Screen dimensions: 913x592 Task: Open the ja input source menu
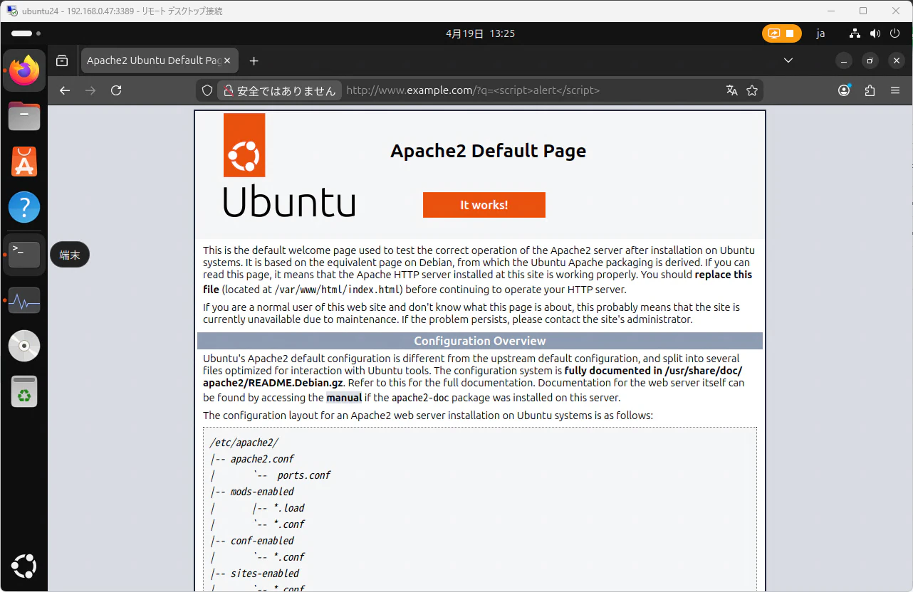coord(820,33)
